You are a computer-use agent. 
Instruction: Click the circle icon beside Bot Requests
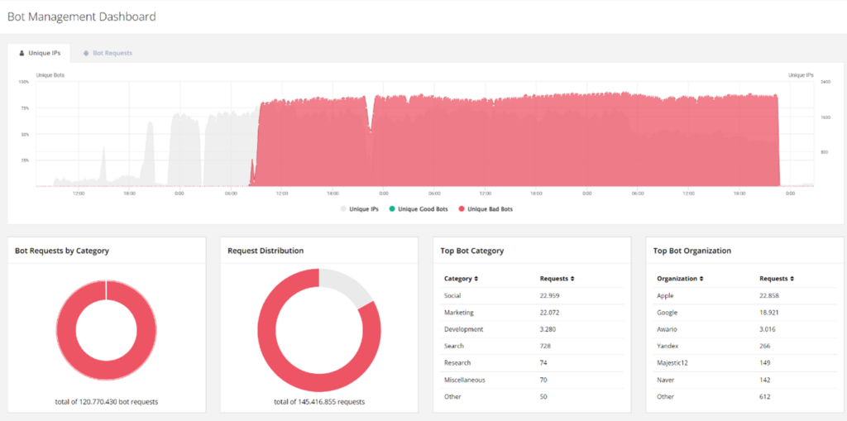[x=86, y=53]
